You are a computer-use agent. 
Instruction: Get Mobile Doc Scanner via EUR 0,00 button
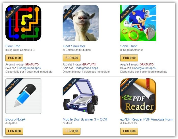point(72,131)
